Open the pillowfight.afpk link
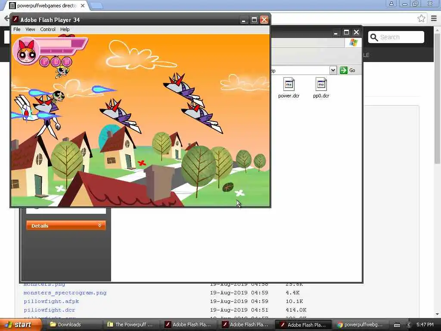441x331 pixels. point(51,301)
